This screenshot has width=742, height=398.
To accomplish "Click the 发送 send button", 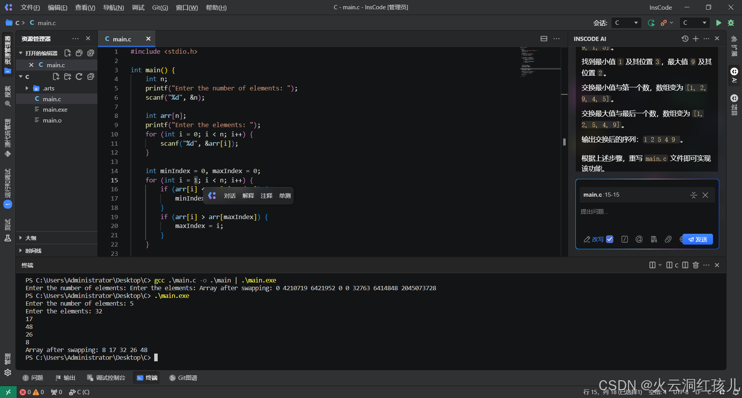I will point(698,239).
